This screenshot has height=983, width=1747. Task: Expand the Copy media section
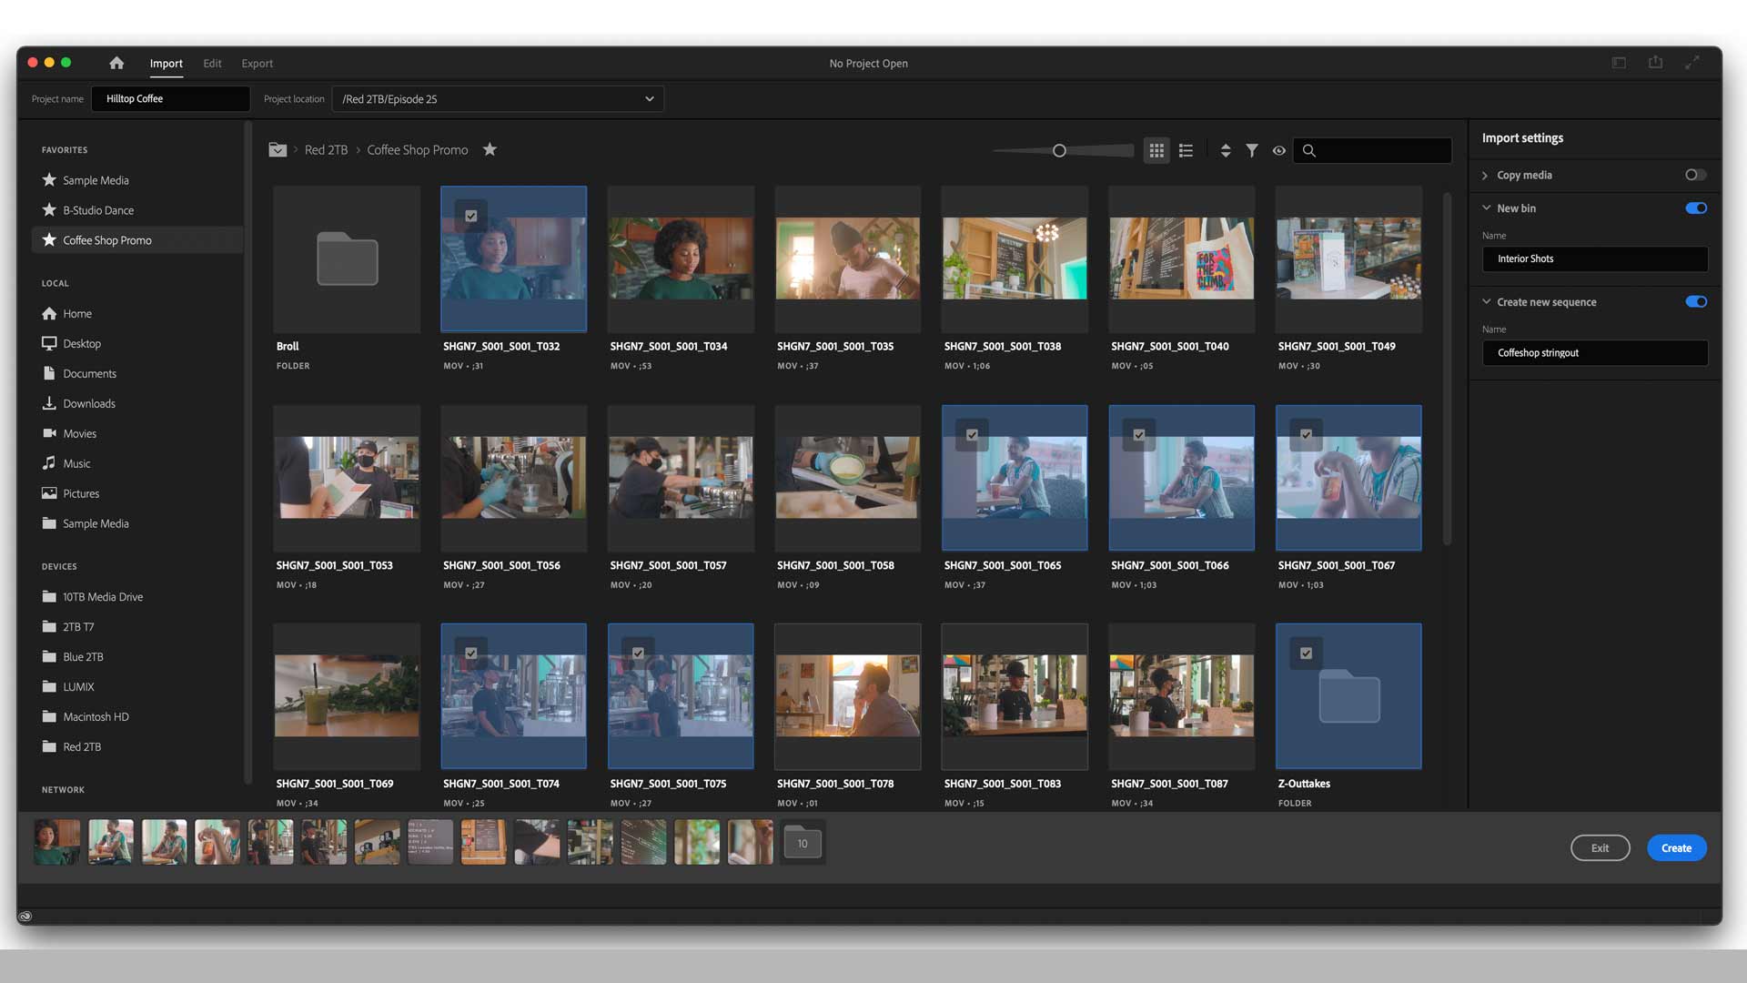[1485, 176]
